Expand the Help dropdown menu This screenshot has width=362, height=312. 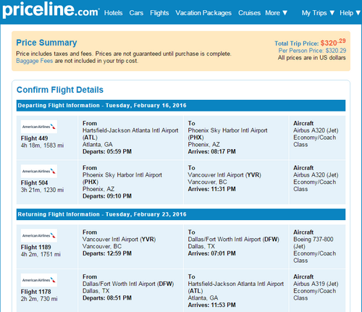pos(350,13)
